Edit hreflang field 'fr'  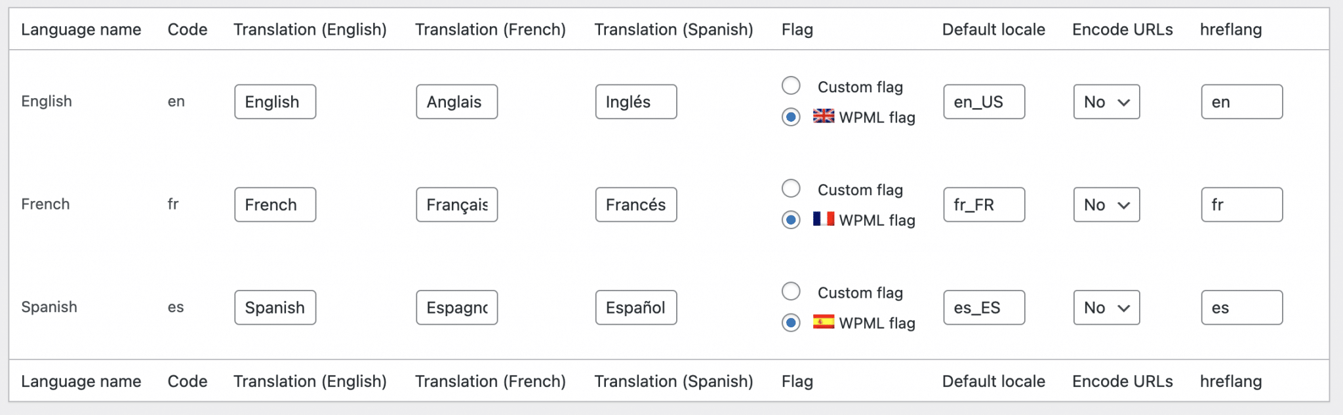tap(1242, 204)
